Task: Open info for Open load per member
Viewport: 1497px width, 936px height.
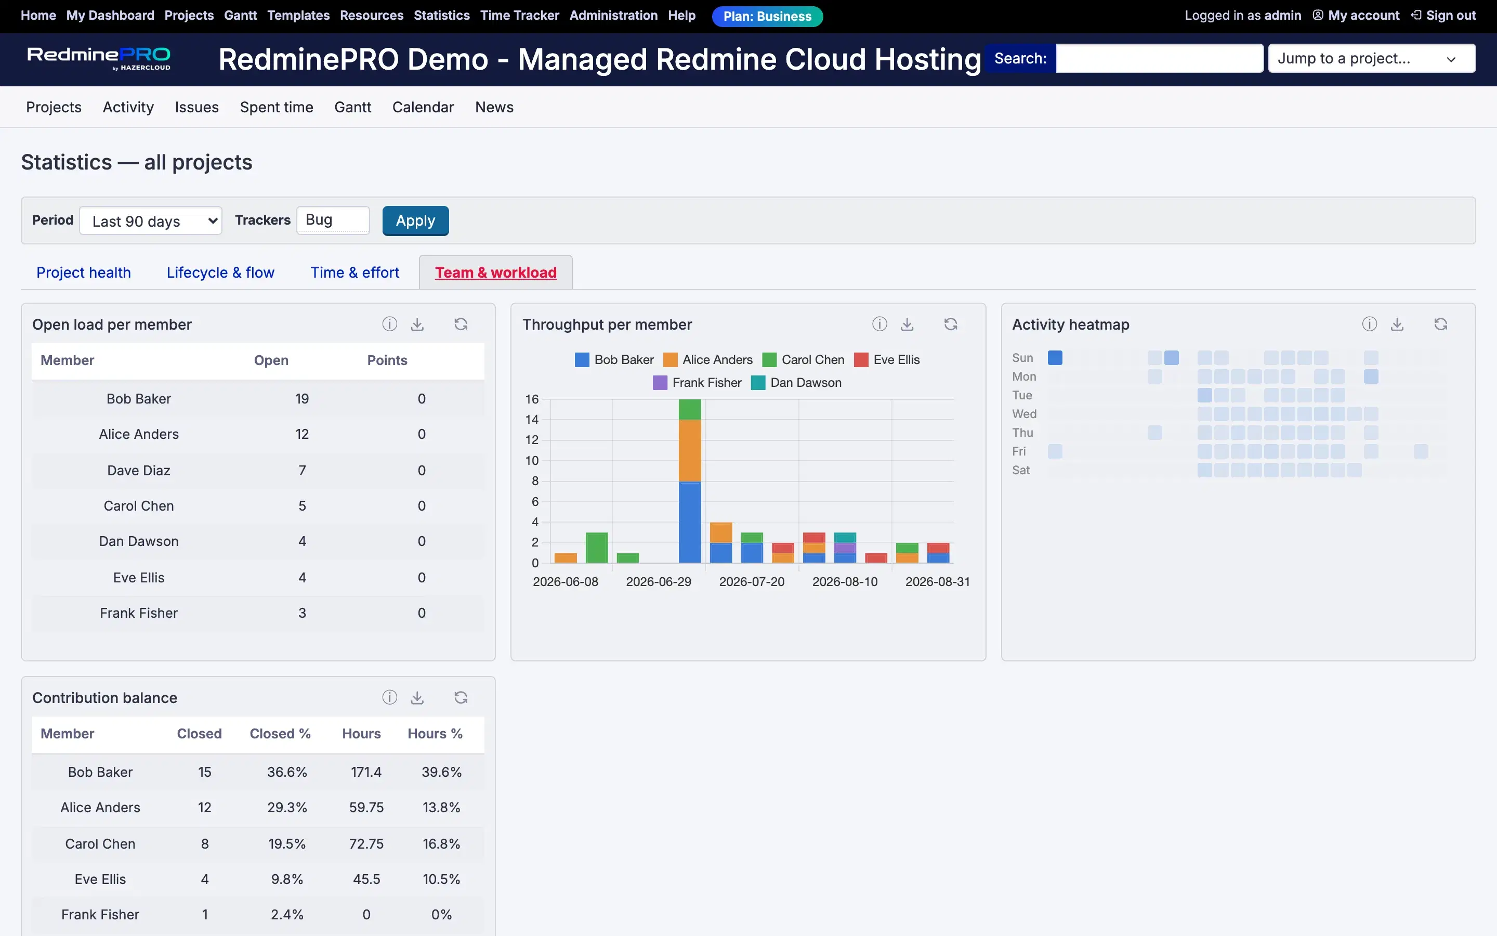Action: tap(389, 324)
